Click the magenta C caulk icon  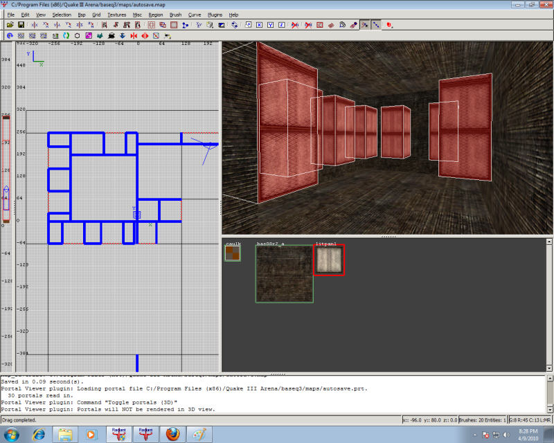point(89,36)
